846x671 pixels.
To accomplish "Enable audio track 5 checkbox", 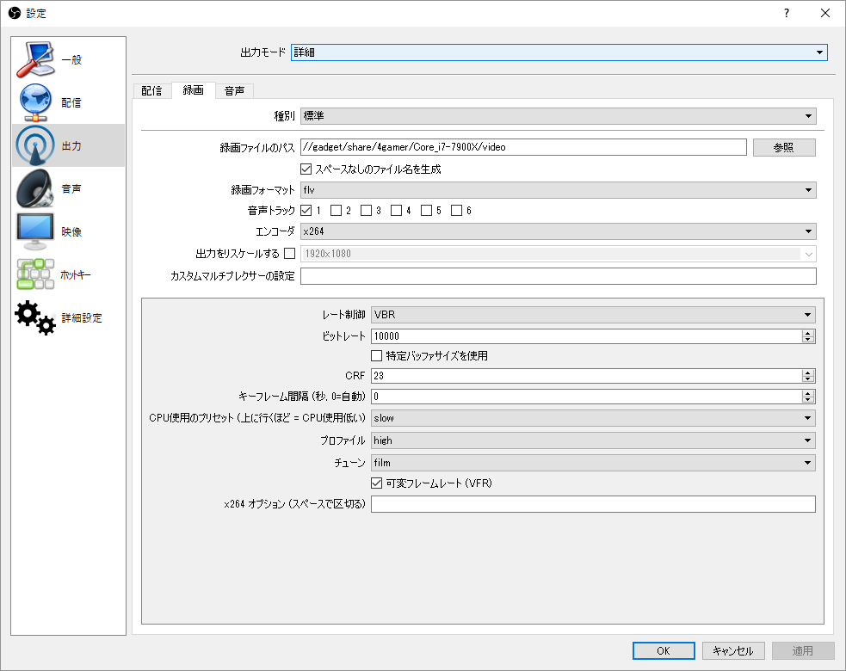I will click(426, 211).
